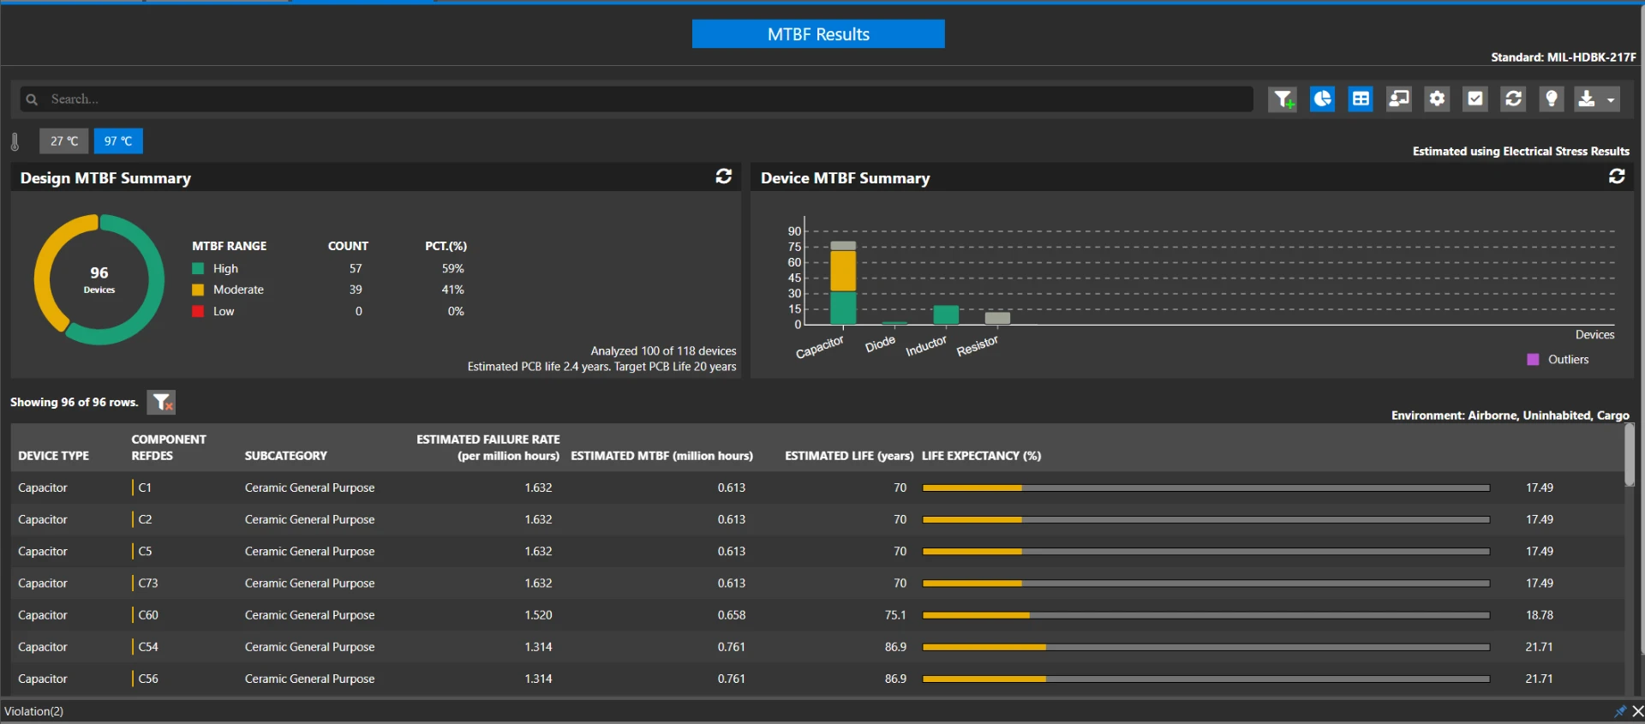Toggle the pie chart summary view

pos(1322,99)
